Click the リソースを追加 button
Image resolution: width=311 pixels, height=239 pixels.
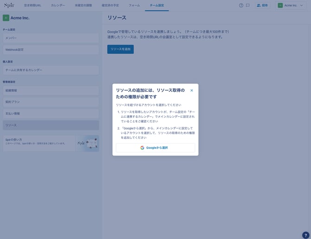click(x=120, y=49)
